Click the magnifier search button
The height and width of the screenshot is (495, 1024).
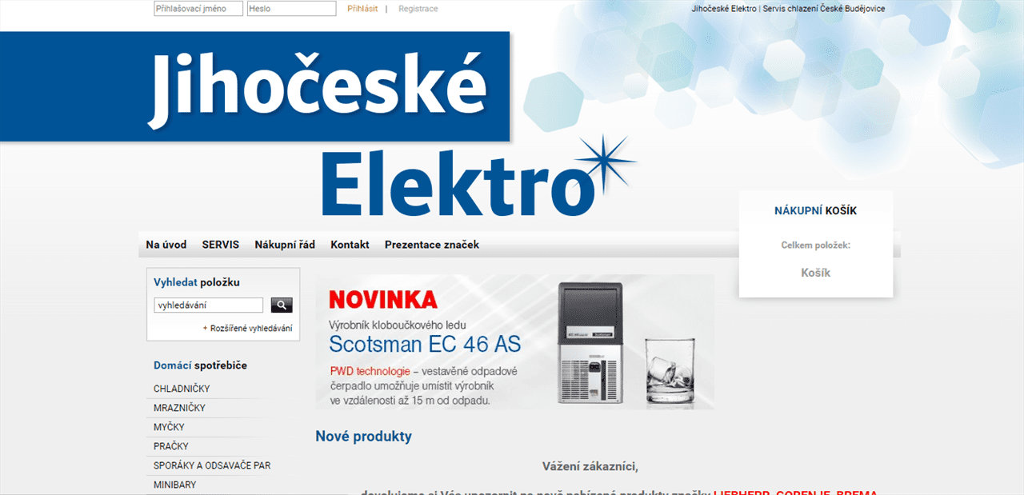282,305
